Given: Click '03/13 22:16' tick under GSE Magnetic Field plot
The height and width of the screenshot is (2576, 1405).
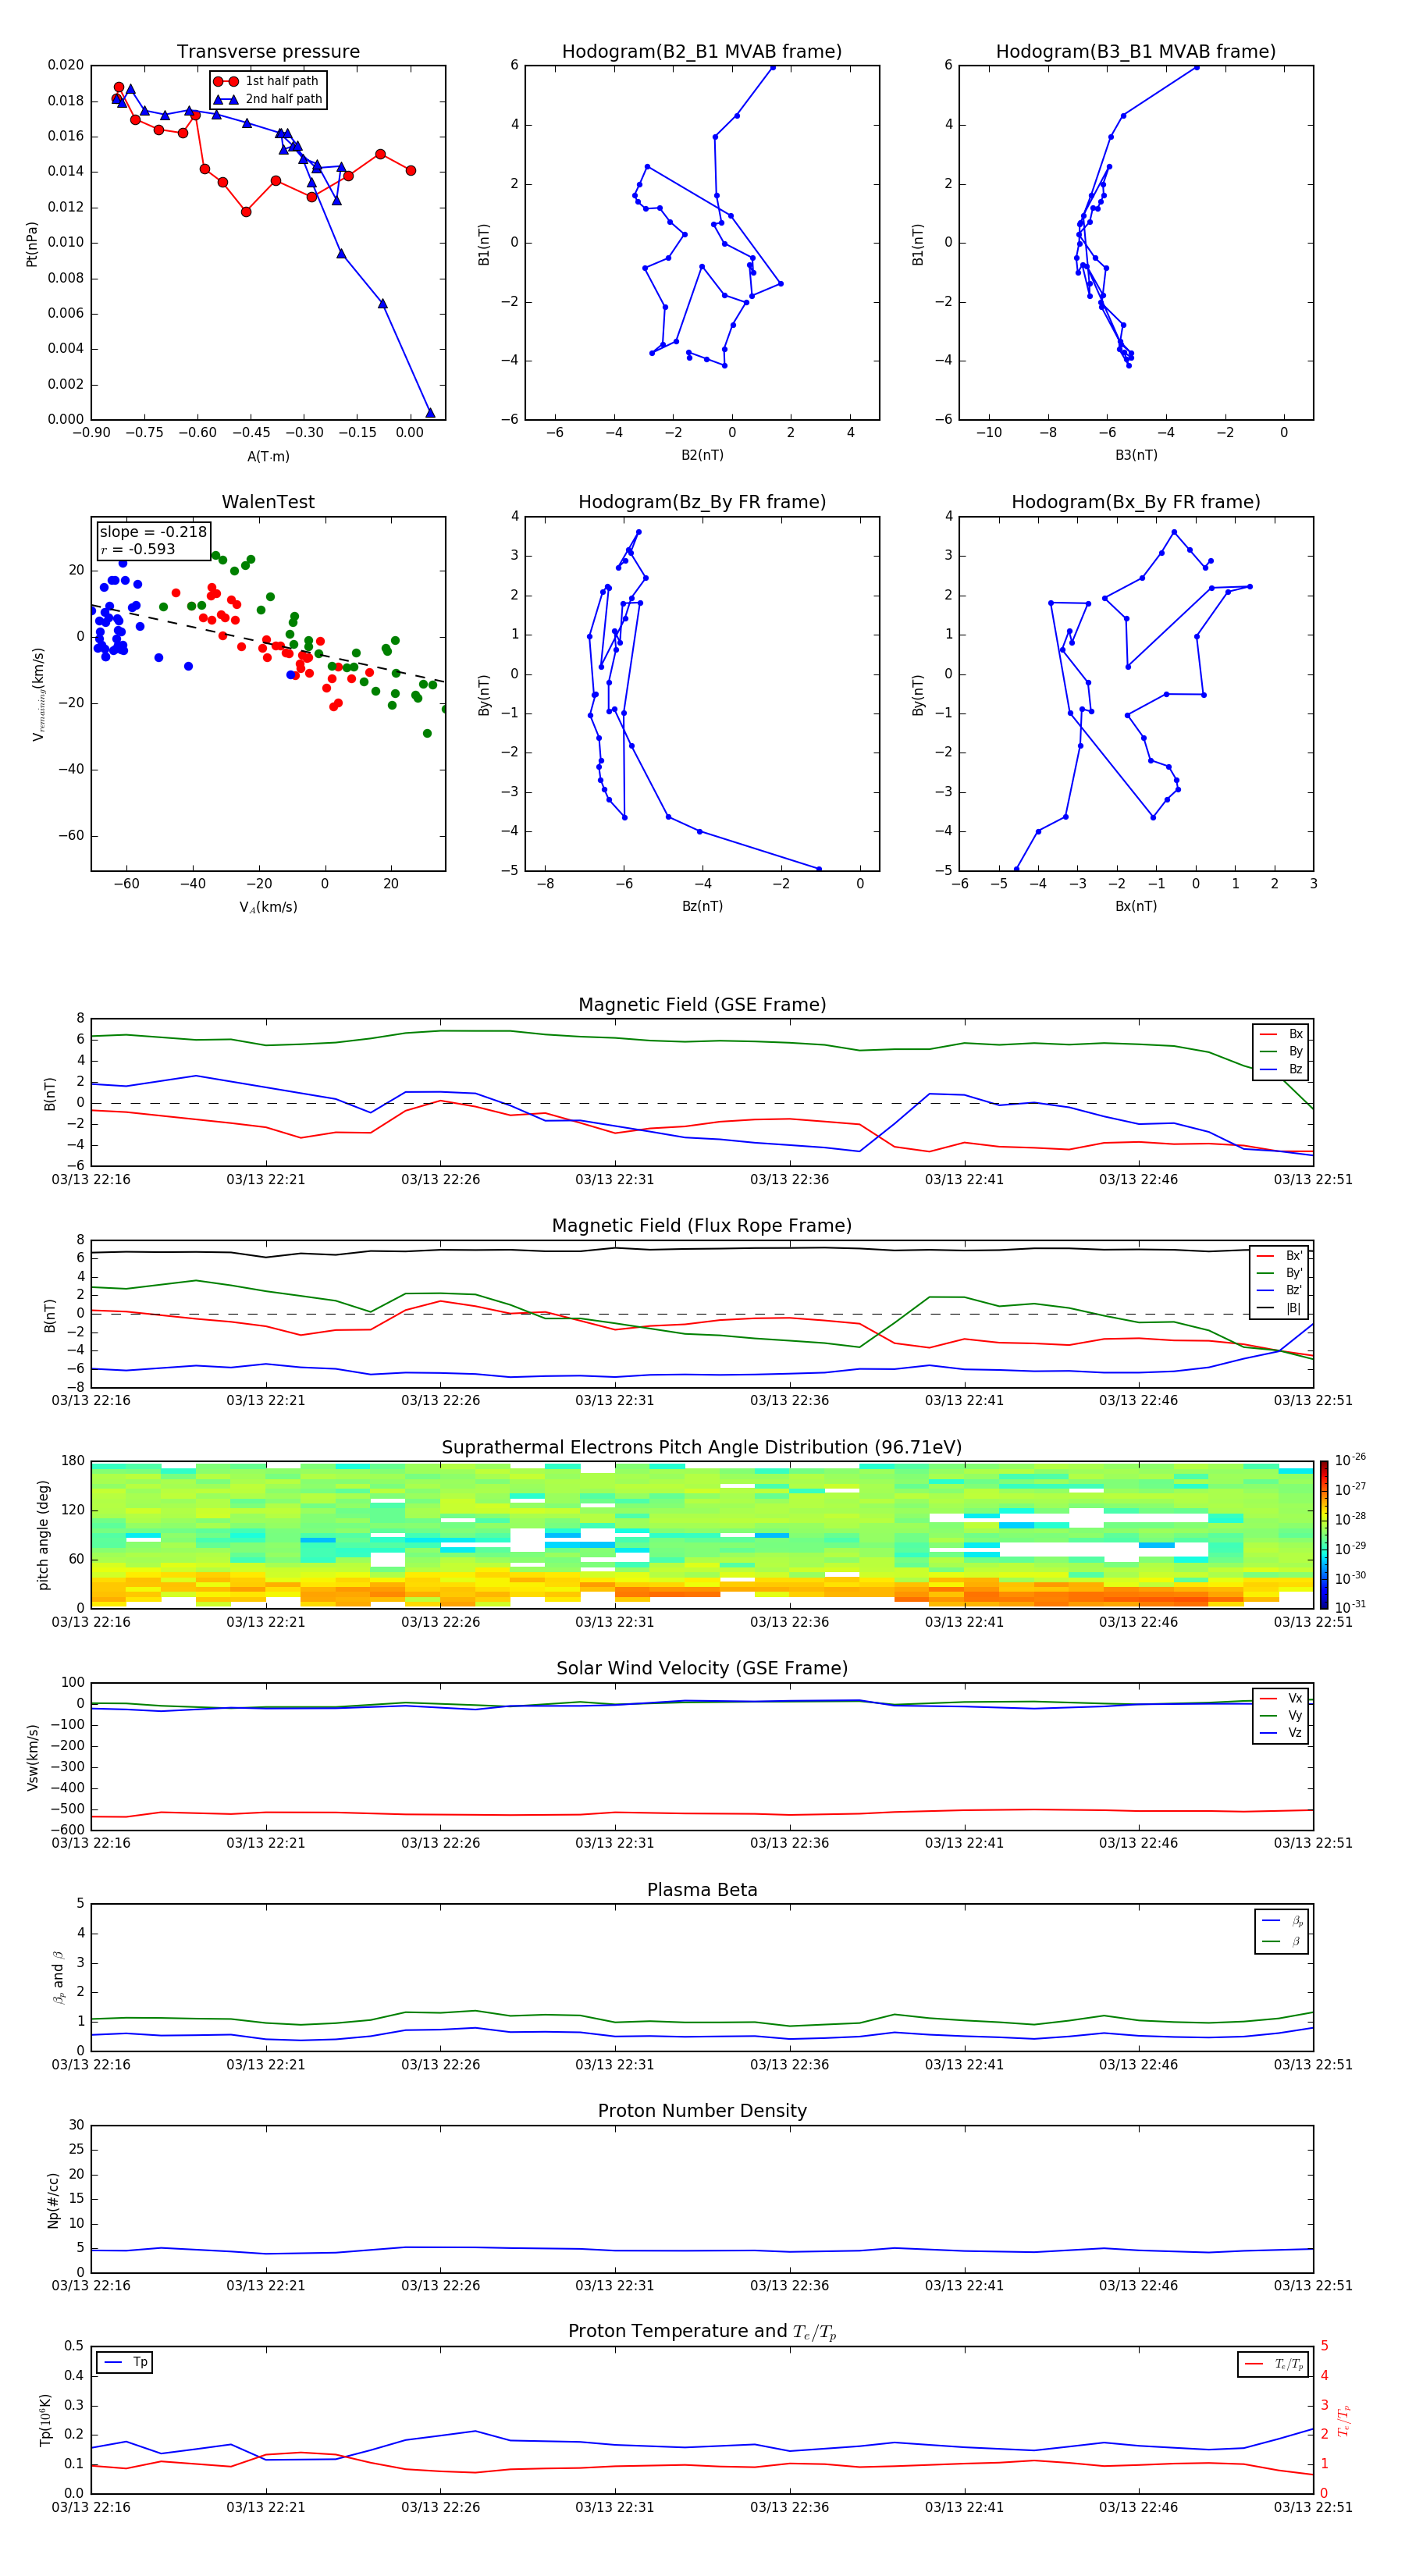Looking at the screenshot, I should (91, 1179).
